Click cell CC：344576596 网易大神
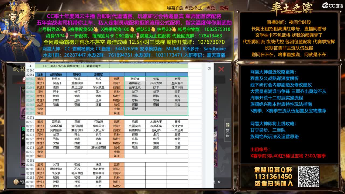This screenshot has height=194, width=345. [x=72, y=66]
